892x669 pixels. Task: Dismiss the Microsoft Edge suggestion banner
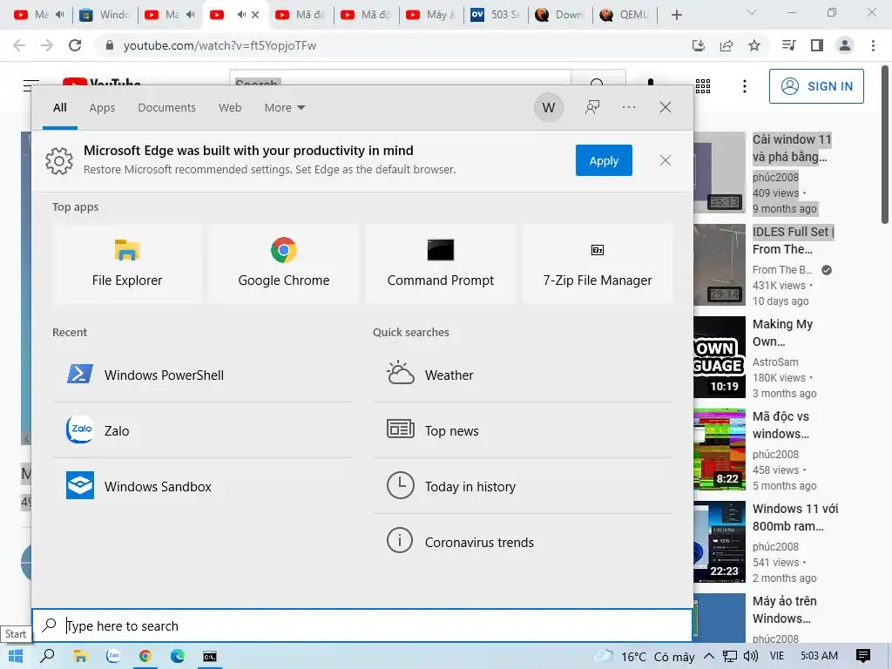click(x=665, y=160)
